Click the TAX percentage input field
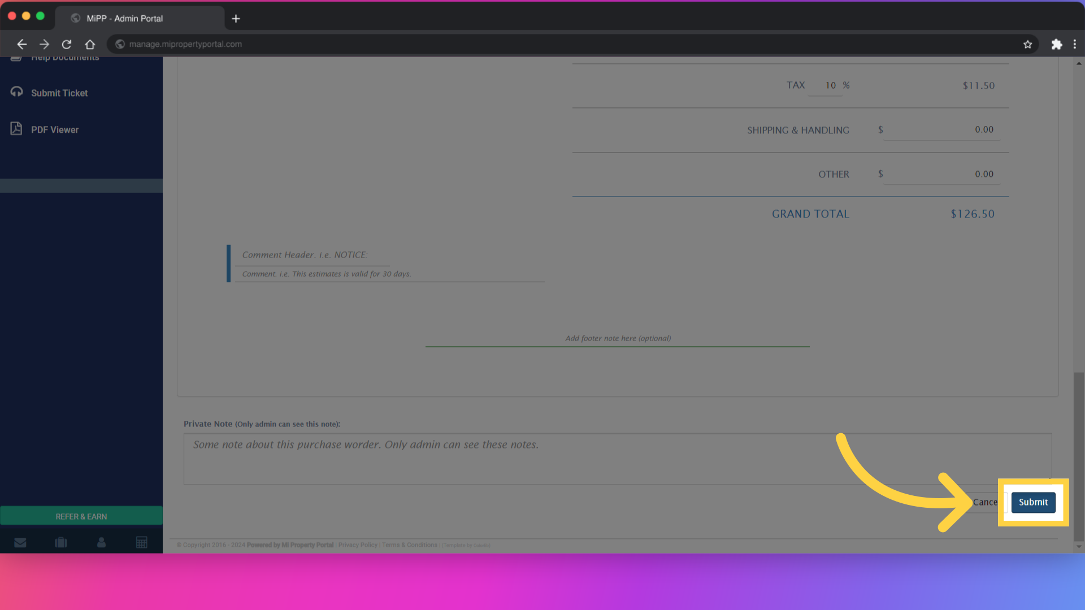 click(830, 85)
